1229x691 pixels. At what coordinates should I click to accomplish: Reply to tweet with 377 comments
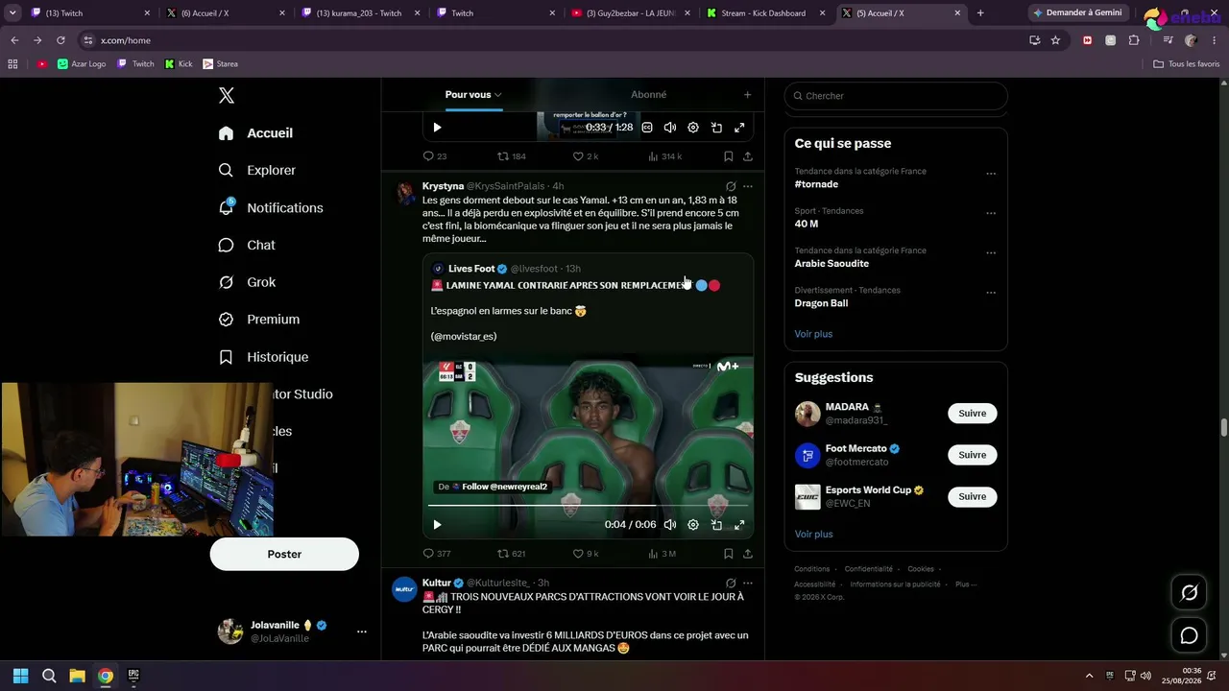click(x=437, y=554)
